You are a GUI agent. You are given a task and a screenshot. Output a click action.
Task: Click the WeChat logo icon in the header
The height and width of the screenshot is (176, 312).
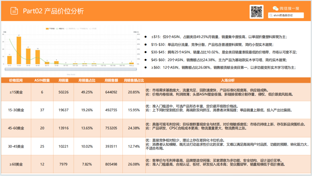pos(275,8)
